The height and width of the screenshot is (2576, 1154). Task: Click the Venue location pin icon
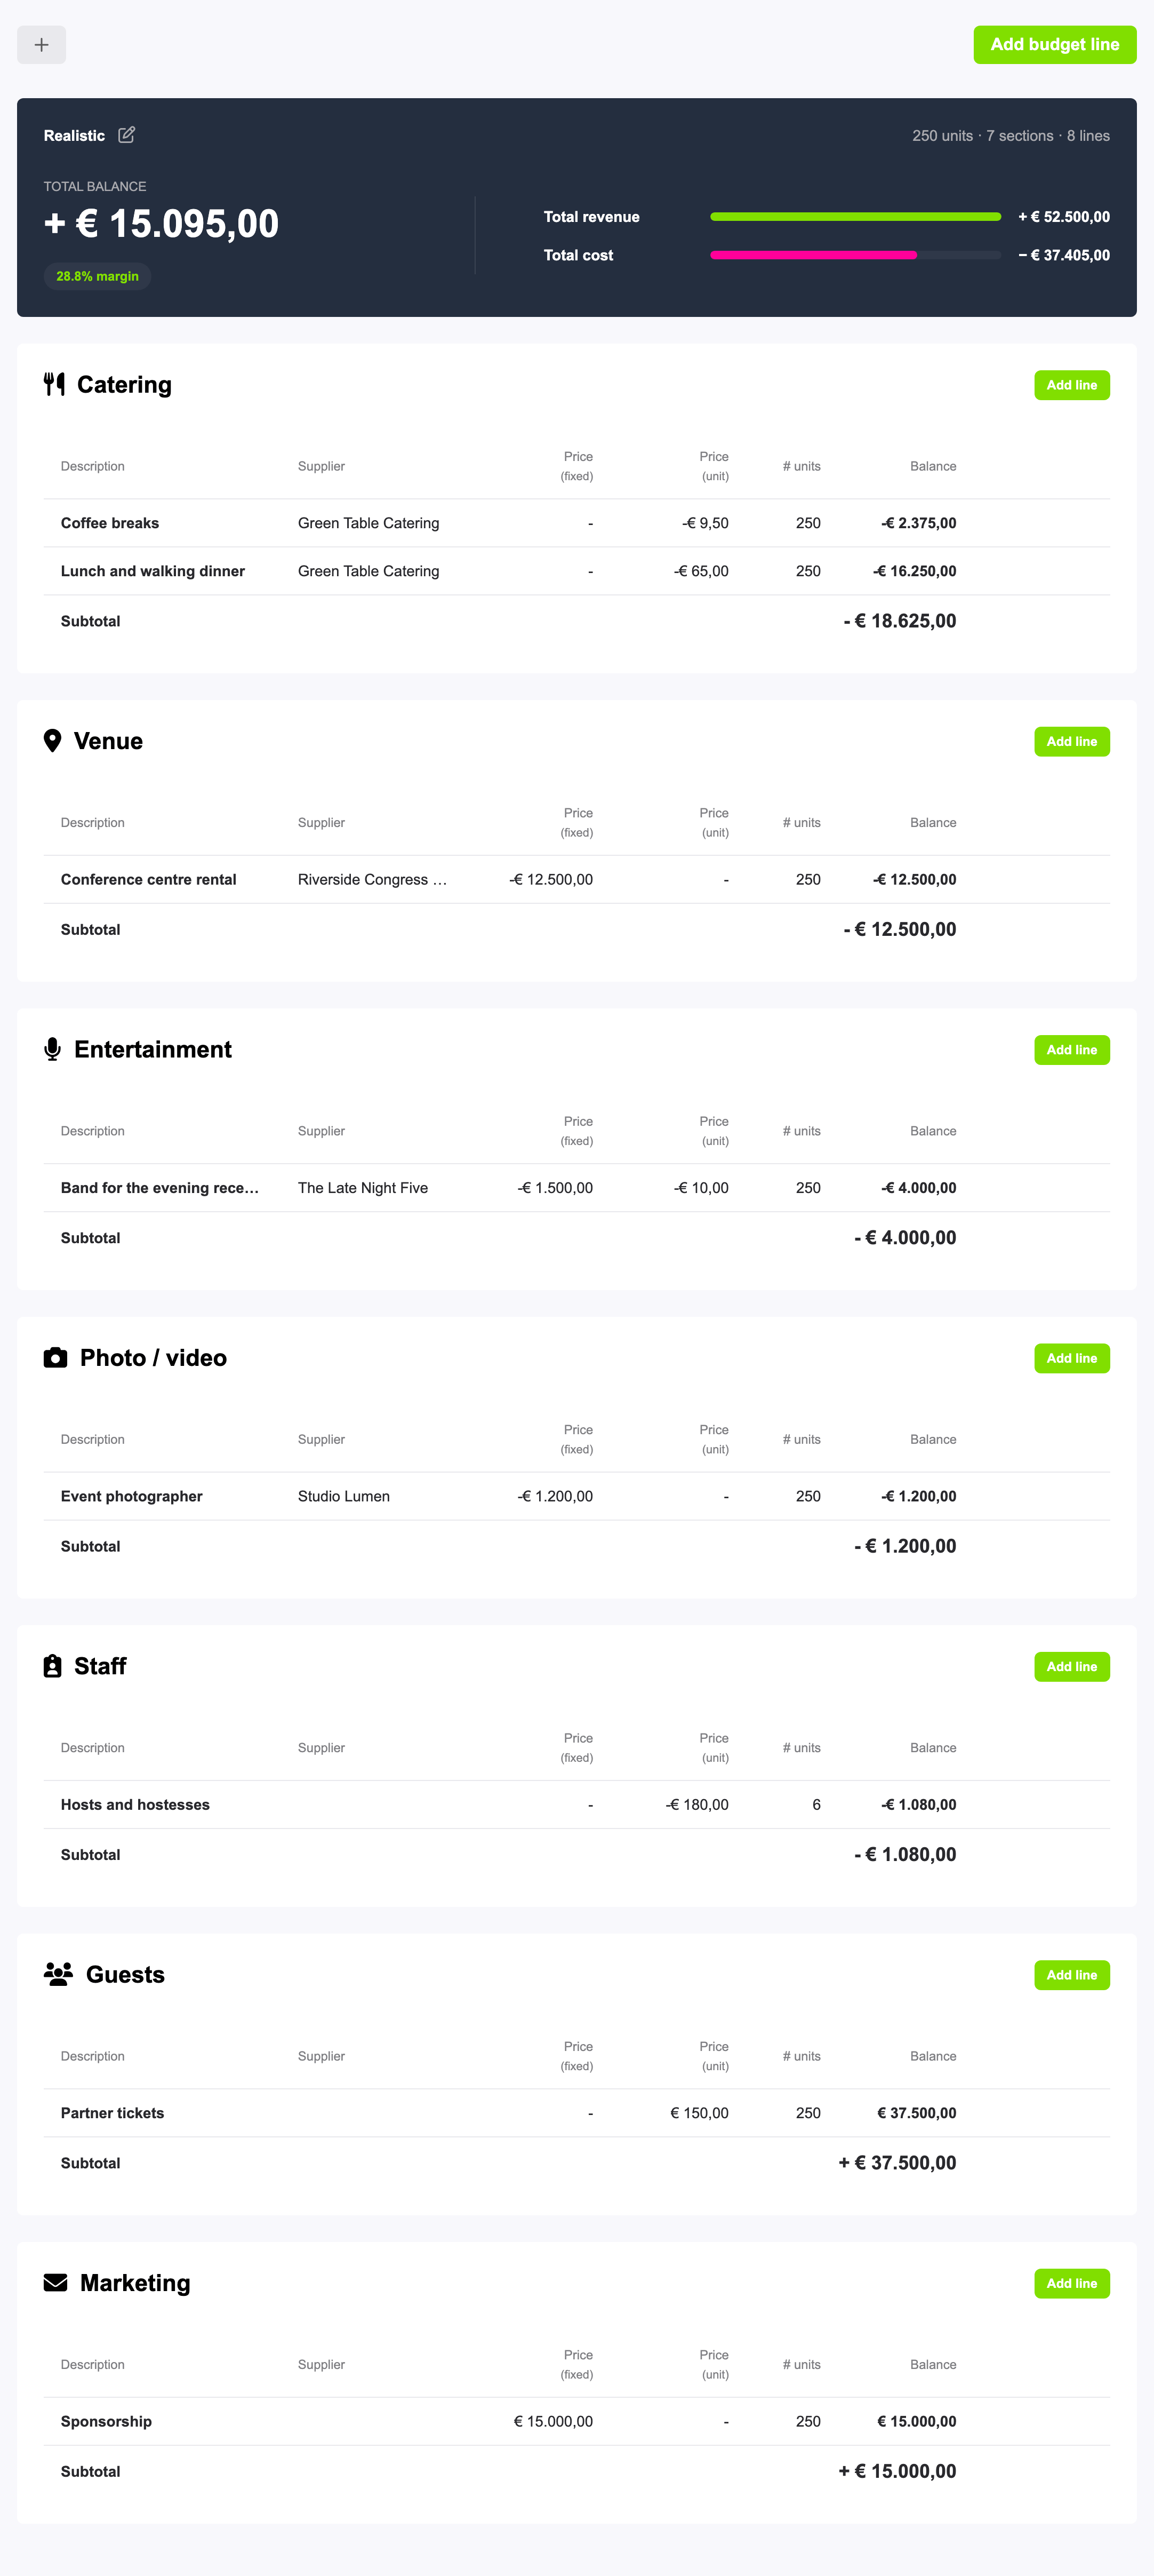[x=53, y=741]
